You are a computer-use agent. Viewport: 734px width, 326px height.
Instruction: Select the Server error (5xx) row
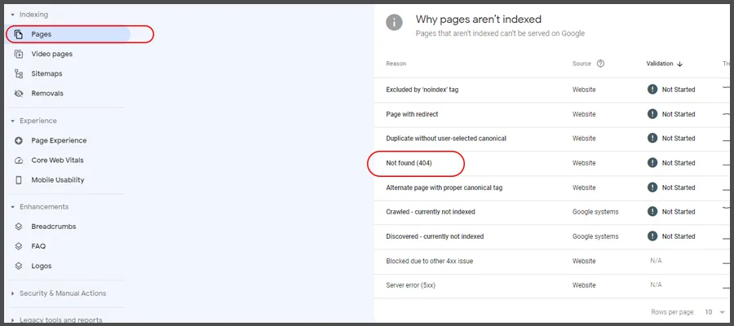tap(411, 285)
